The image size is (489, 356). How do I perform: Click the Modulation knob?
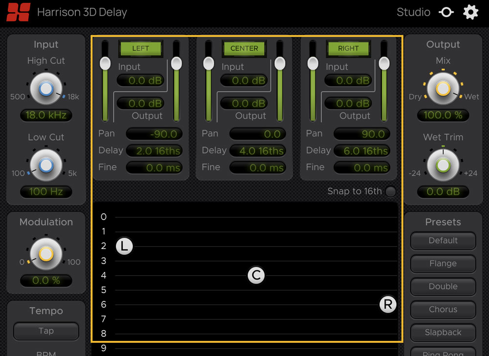tap(46, 254)
